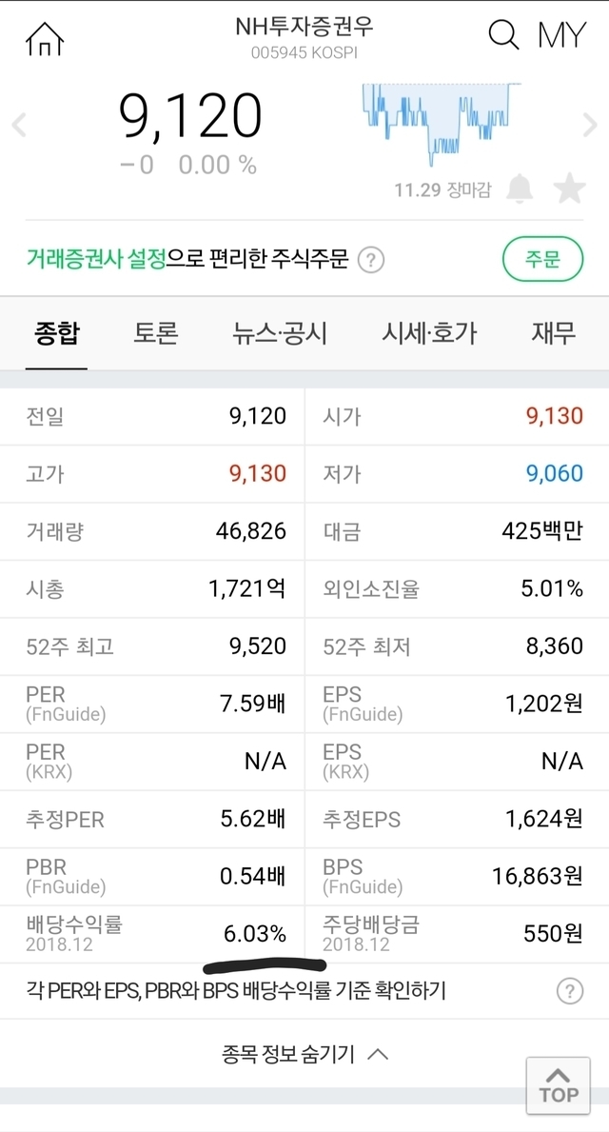Go to next stock with right arrow
The width and height of the screenshot is (609, 1132).
[589, 124]
